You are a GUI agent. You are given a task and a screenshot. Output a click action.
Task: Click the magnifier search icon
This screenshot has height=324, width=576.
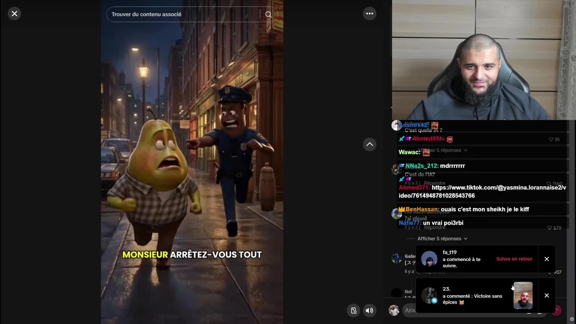[268, 14]
